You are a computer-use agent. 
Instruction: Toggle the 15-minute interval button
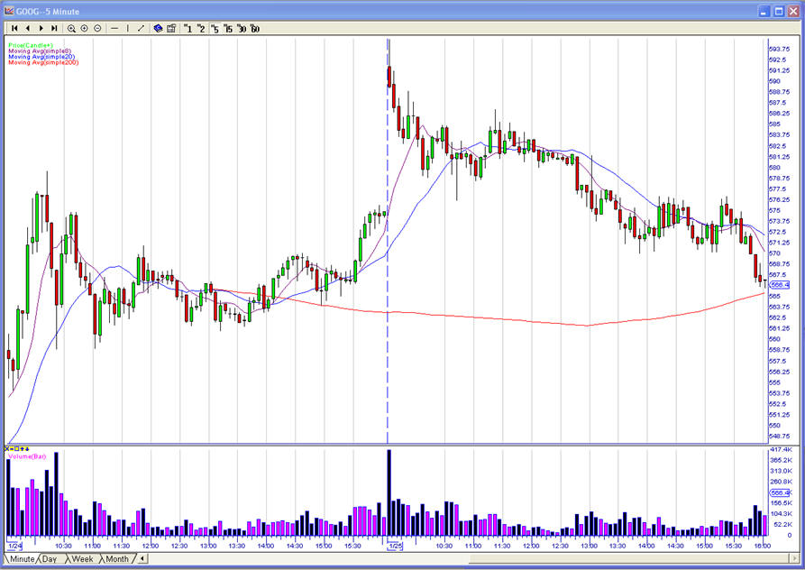[228, 29]
